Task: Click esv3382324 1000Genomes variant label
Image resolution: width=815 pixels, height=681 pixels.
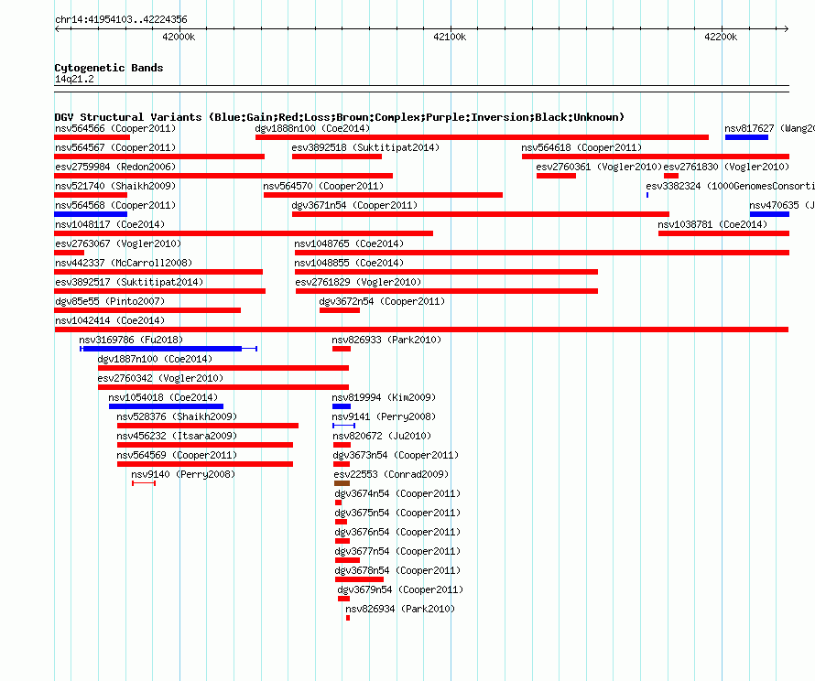Action: pyautogui.click(x=730, y=186)
